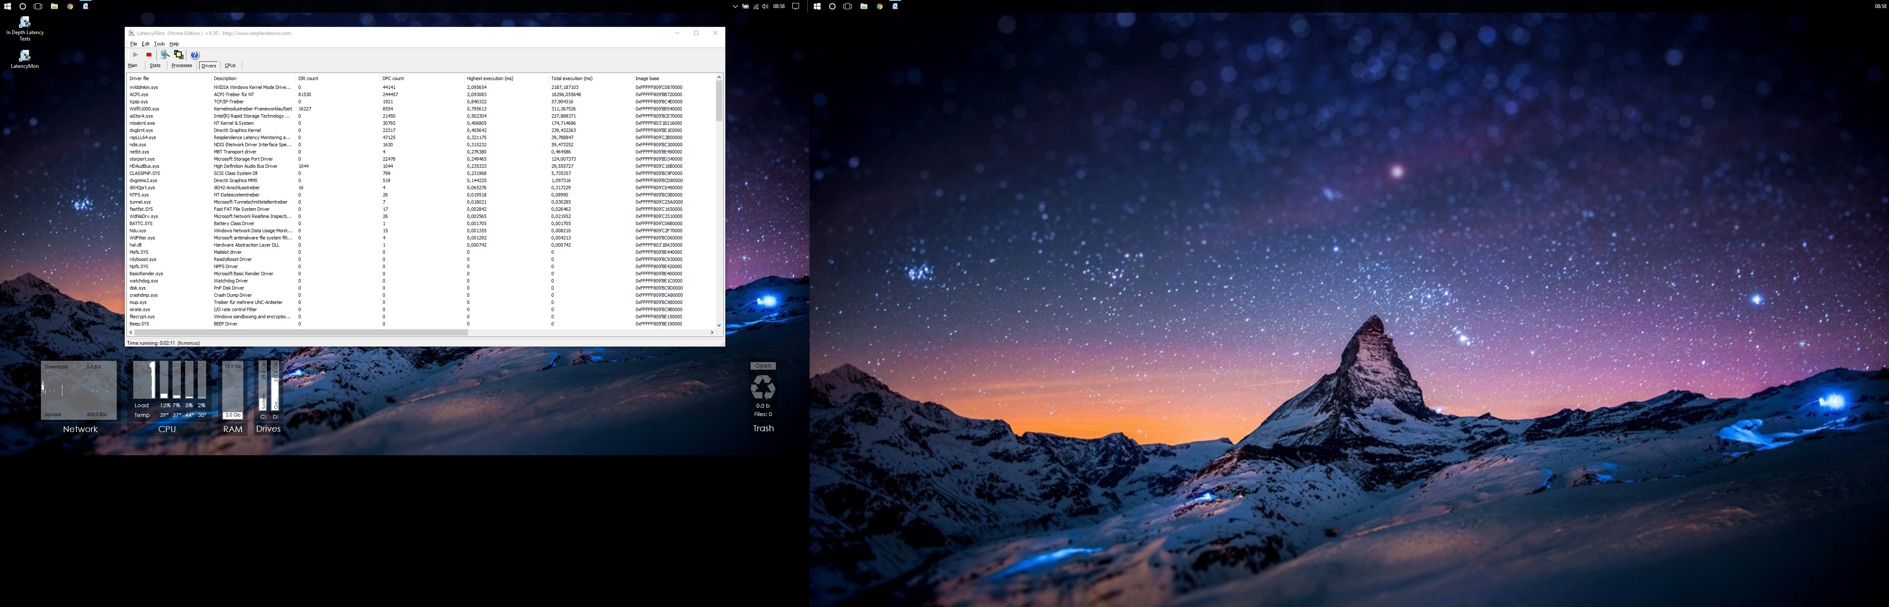Screen dimensions: 1889x607
Task: Click Start button on right monitor taskbar
Action: (817, 6)
